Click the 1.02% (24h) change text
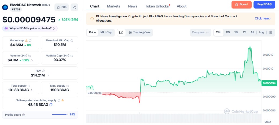 (x=68, y=20)
